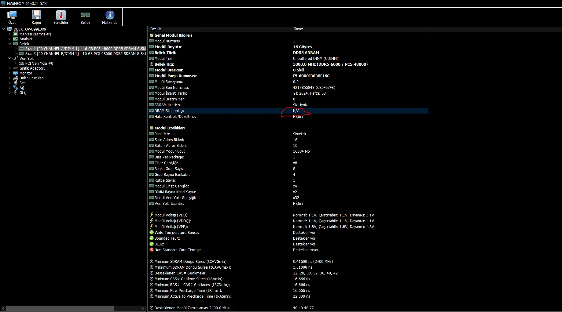Image resolution: width=562 pixels, height=312 pixels.
Task: Click the Modül Özellikleri heading
Action: tap(170, 128)
